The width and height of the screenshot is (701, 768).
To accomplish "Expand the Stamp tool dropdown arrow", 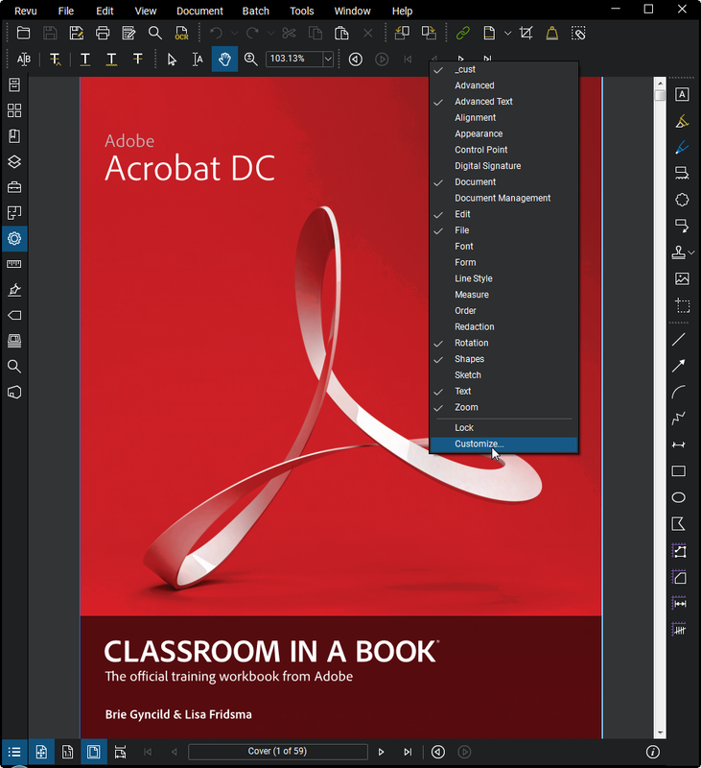I will [691, 252].
